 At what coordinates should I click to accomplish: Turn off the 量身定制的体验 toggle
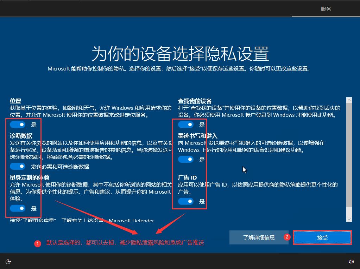click(x=18, y=208)
